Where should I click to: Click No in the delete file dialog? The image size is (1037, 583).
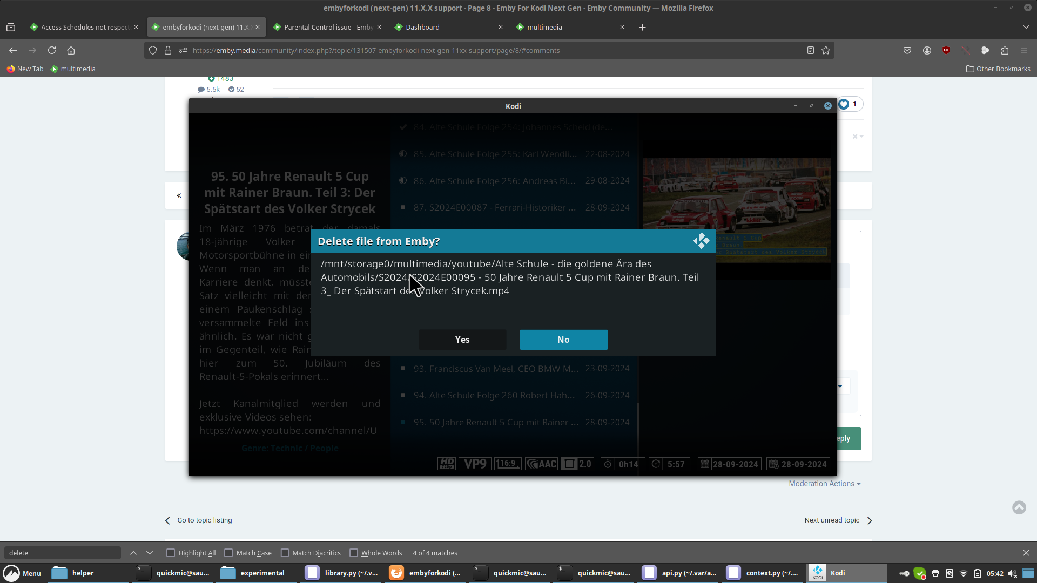click(x=563, y=340)
